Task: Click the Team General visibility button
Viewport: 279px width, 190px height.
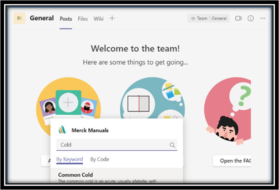Action: 208,19
